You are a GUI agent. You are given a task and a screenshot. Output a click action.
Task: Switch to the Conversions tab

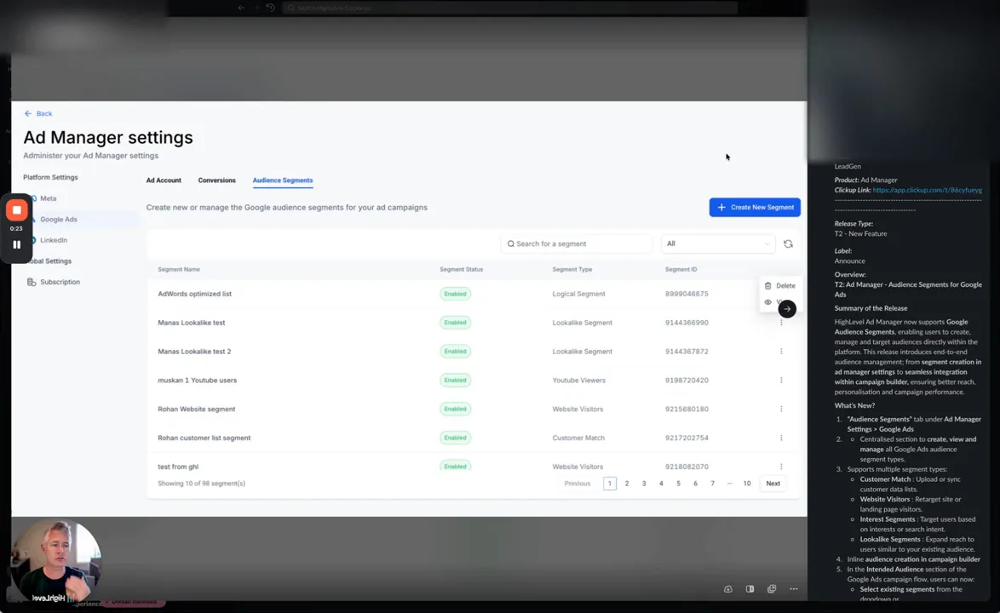pyautogui.click(x=217, y=180)
